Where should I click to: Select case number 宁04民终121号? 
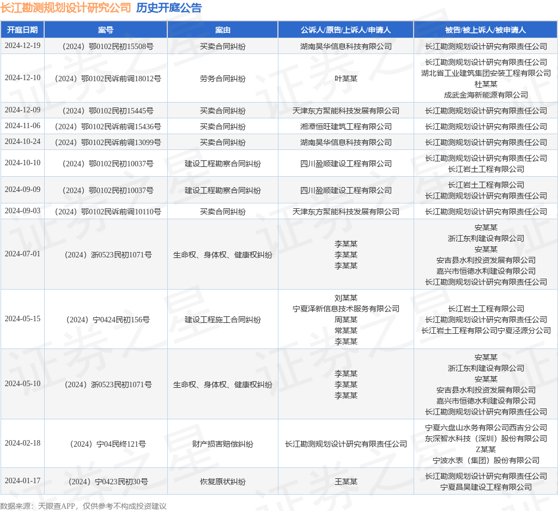tap(108, 444)
